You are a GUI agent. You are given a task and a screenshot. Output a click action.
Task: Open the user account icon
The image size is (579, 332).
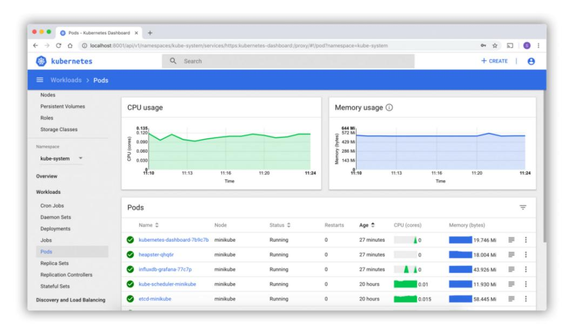tap(531, 61)
